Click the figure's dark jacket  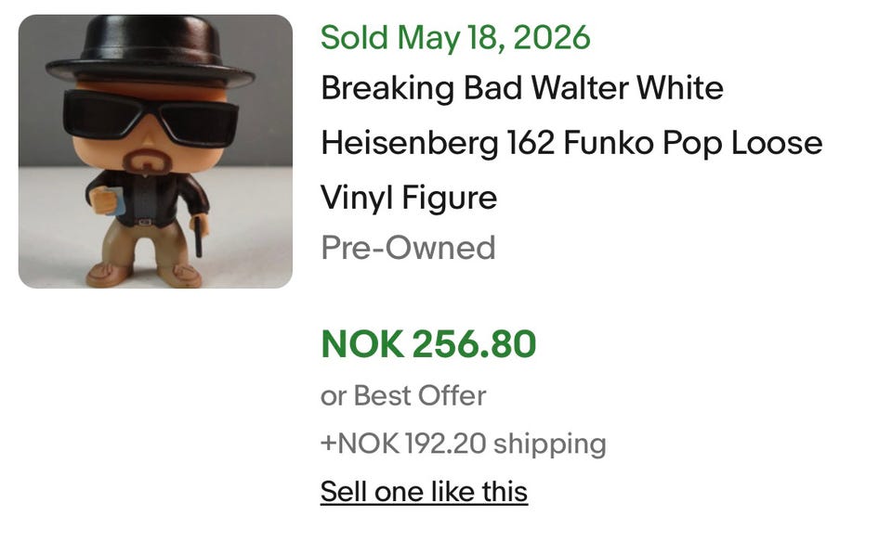pyautogui.click(x=149, y=198)
